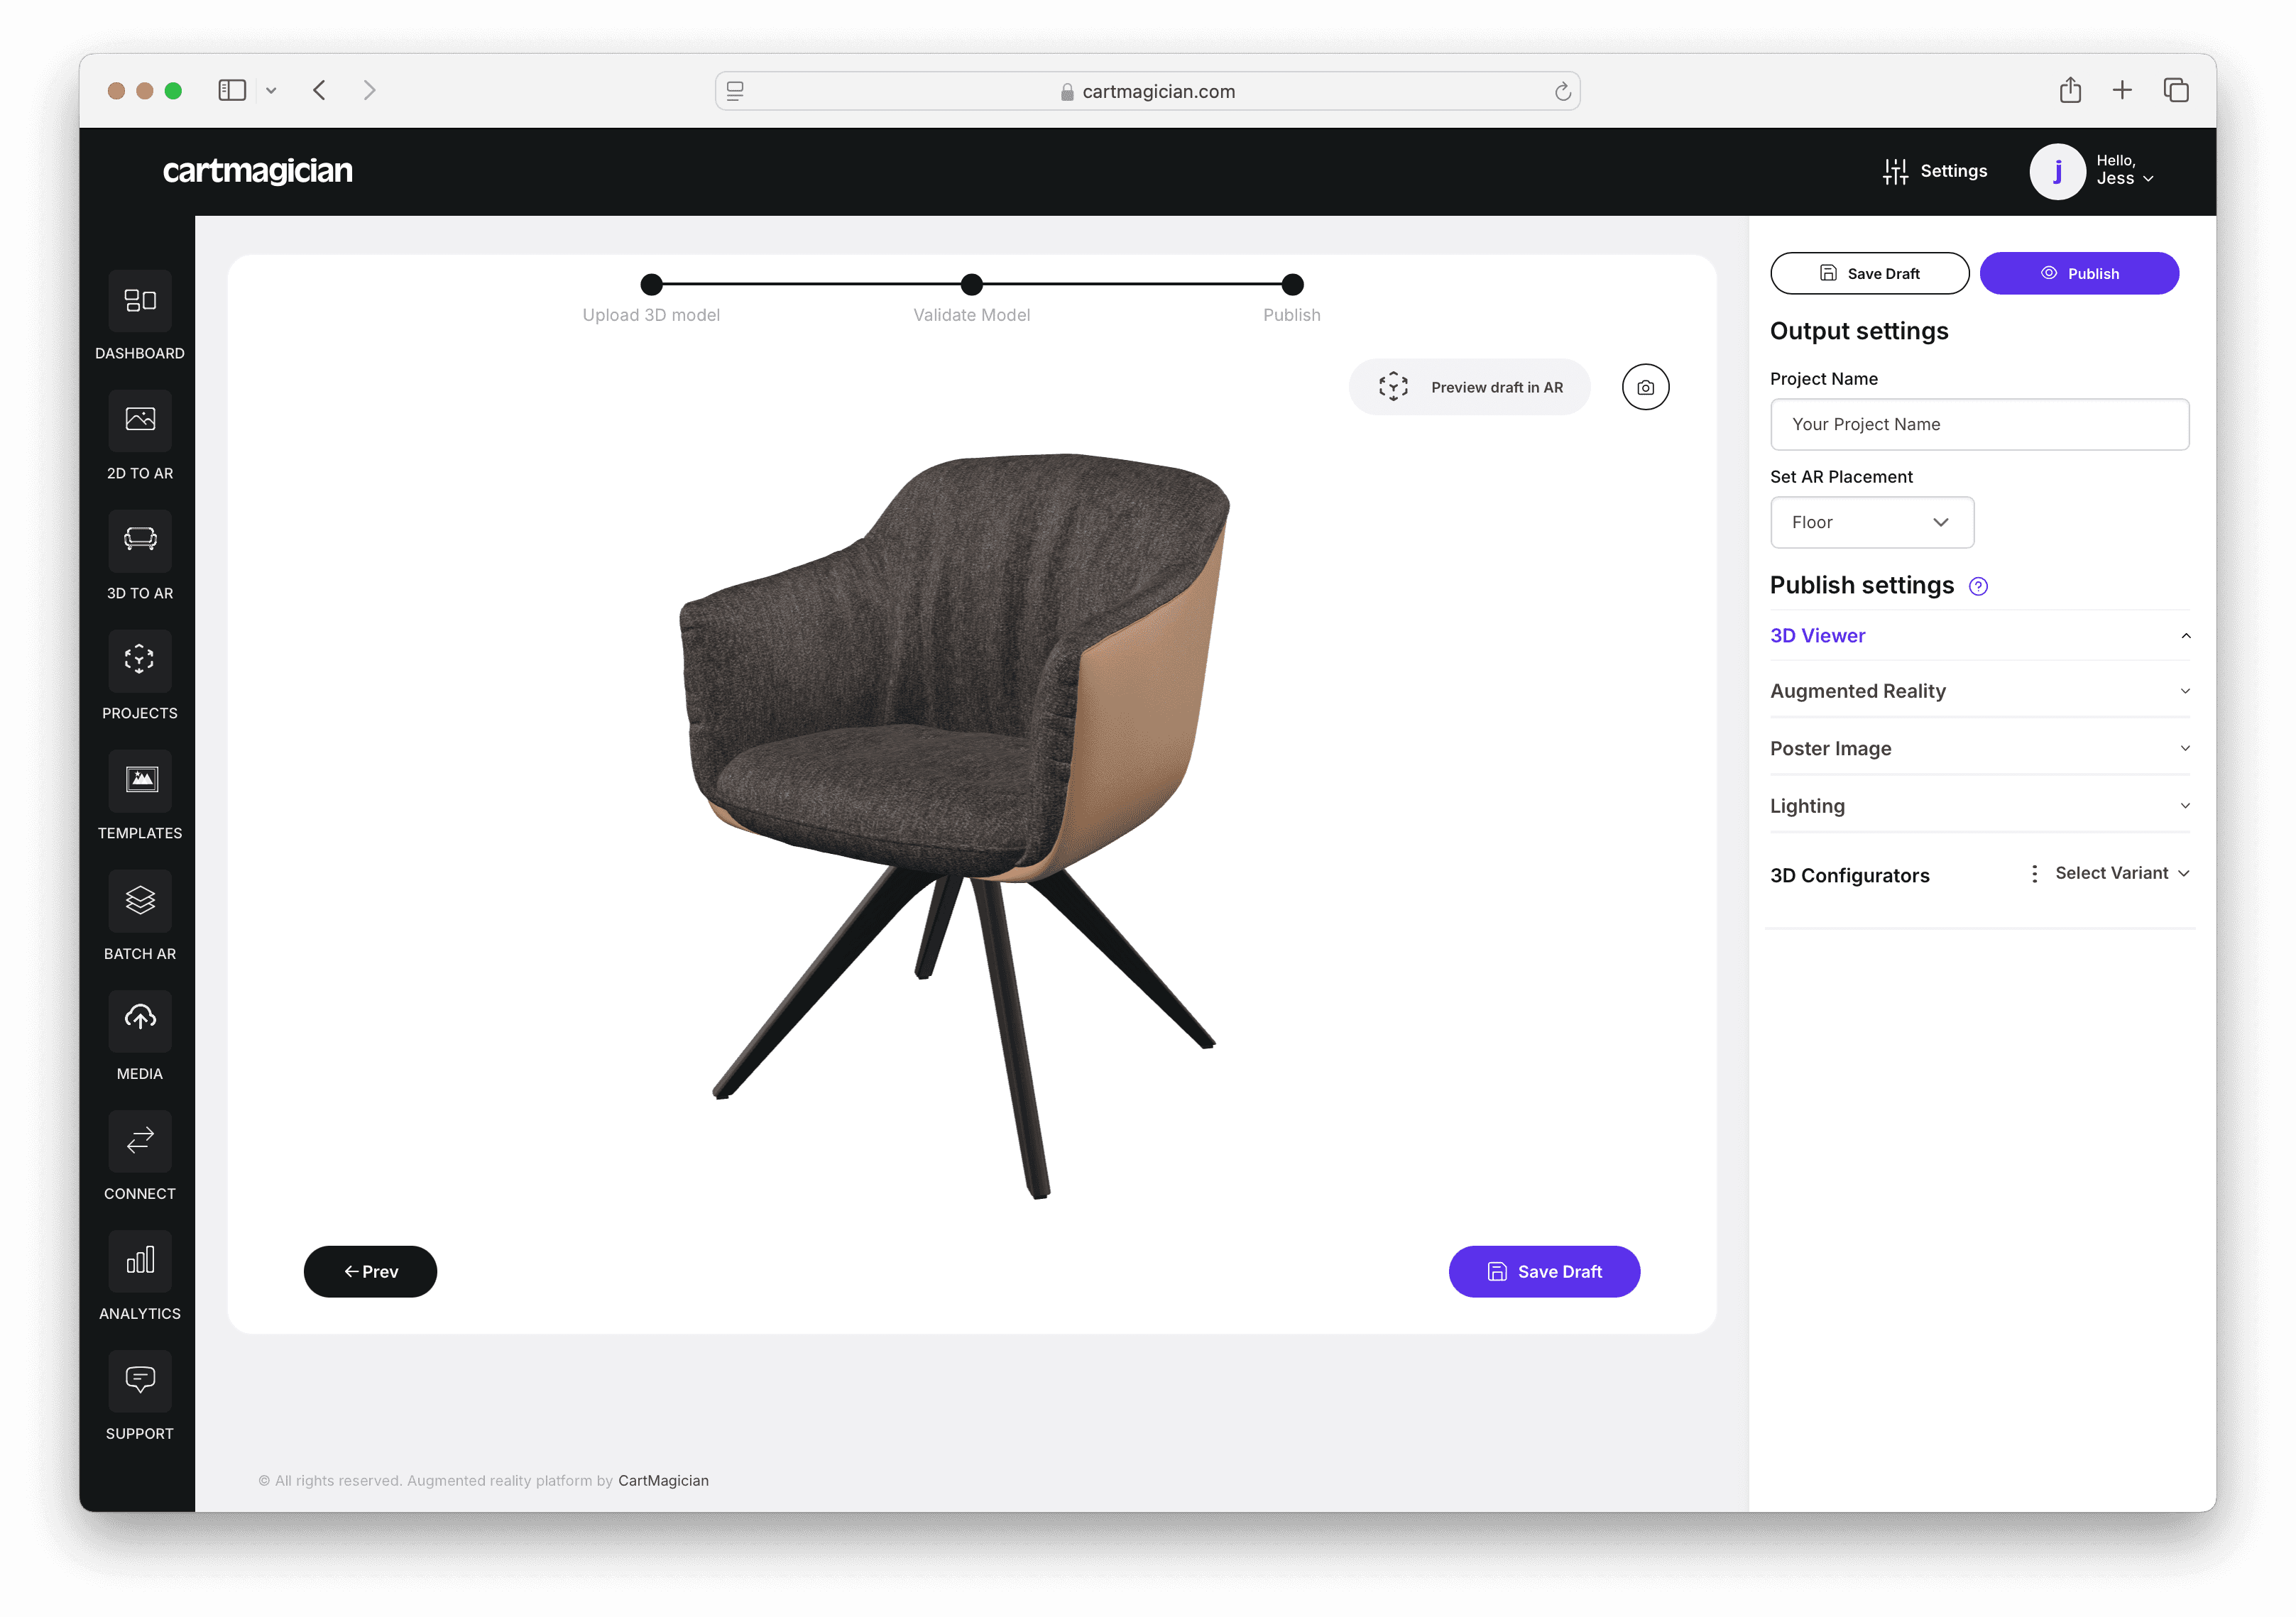Open the Projects sidebar icon
This screenshot has width=2296, height=1617.
(140, 660)
